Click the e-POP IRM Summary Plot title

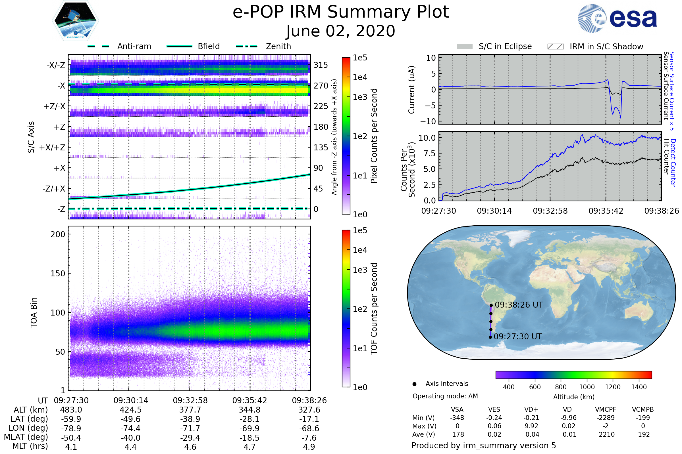pyautogui.click(x=341, y=12)
